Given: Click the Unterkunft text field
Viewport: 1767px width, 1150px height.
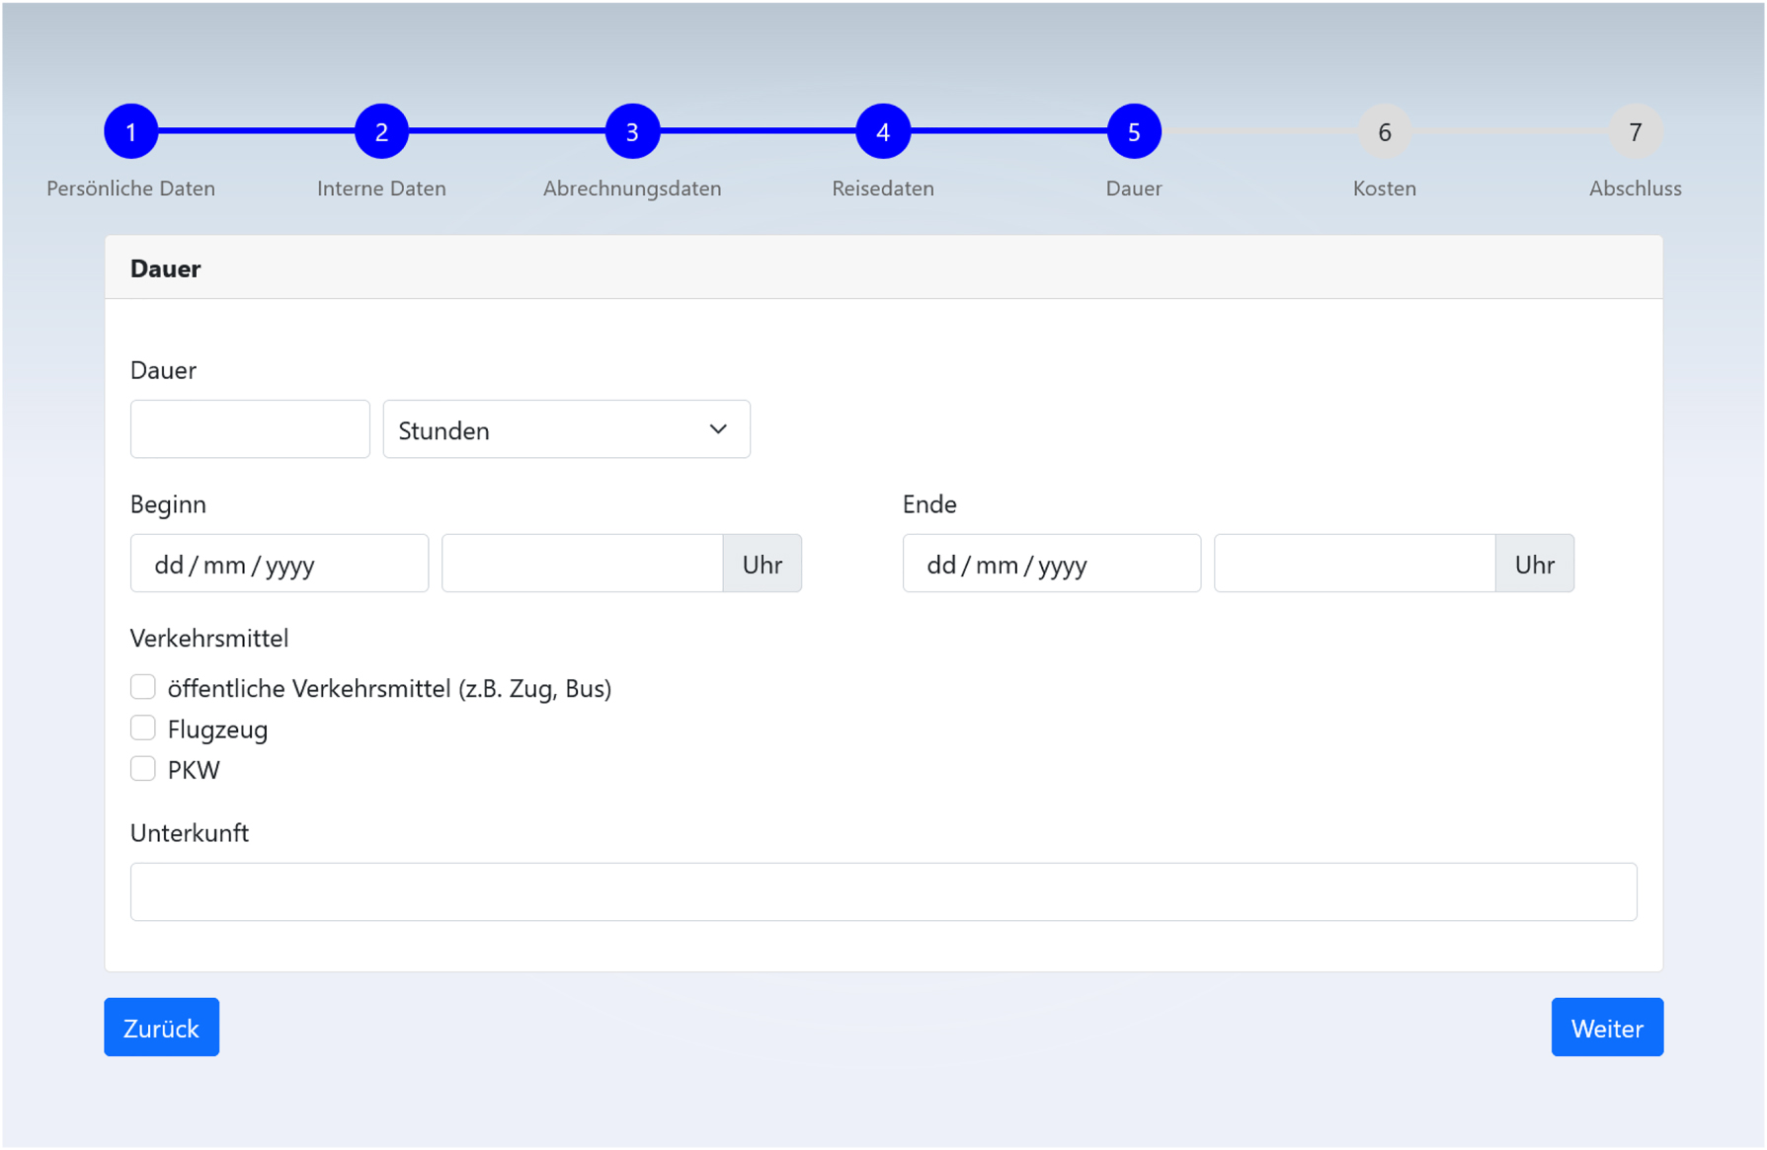Looking at the screenshot, I should [x=883, y=891].
